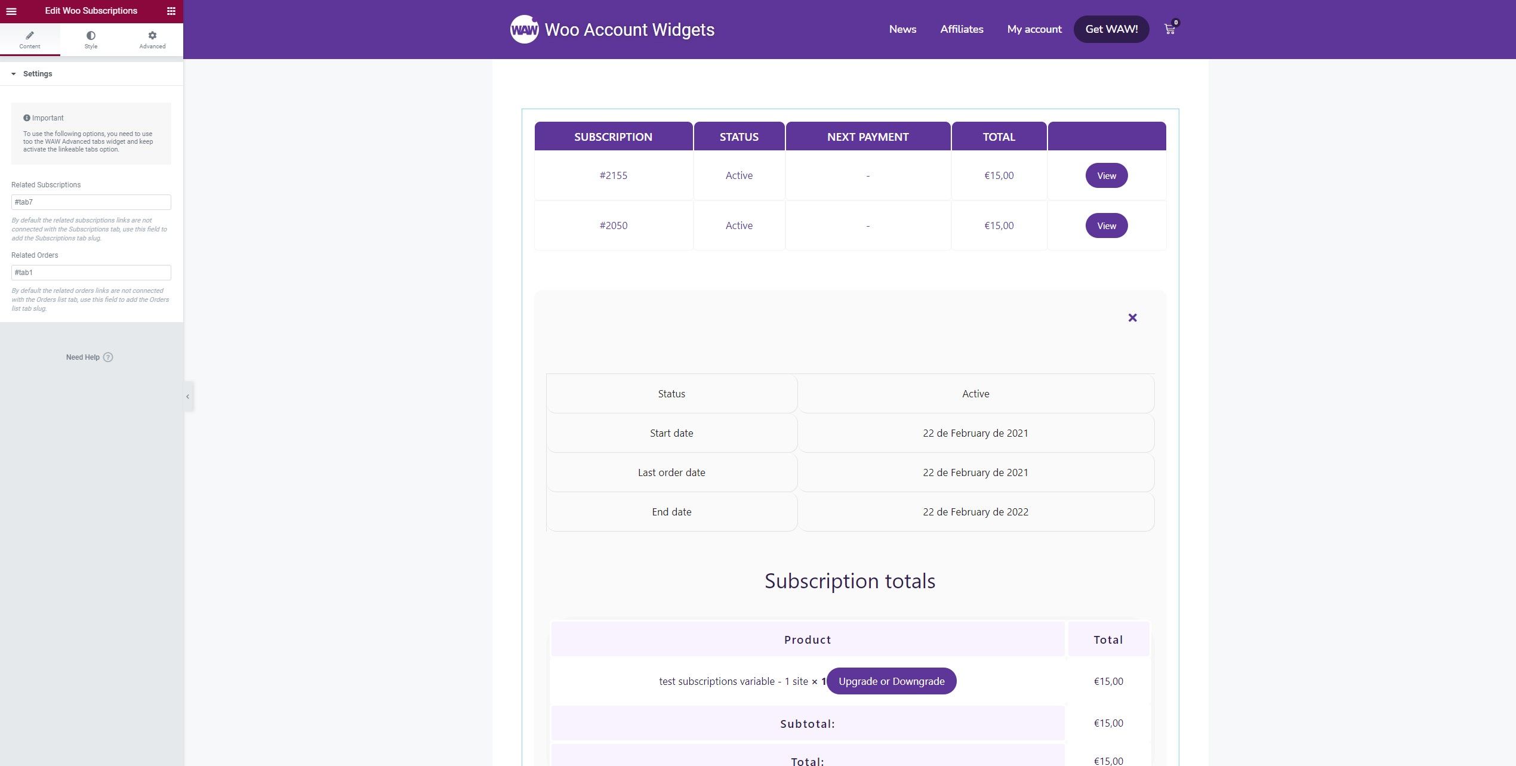Click the Start date label
Viewport: 1516px width, 766px height.
(671, 433)
